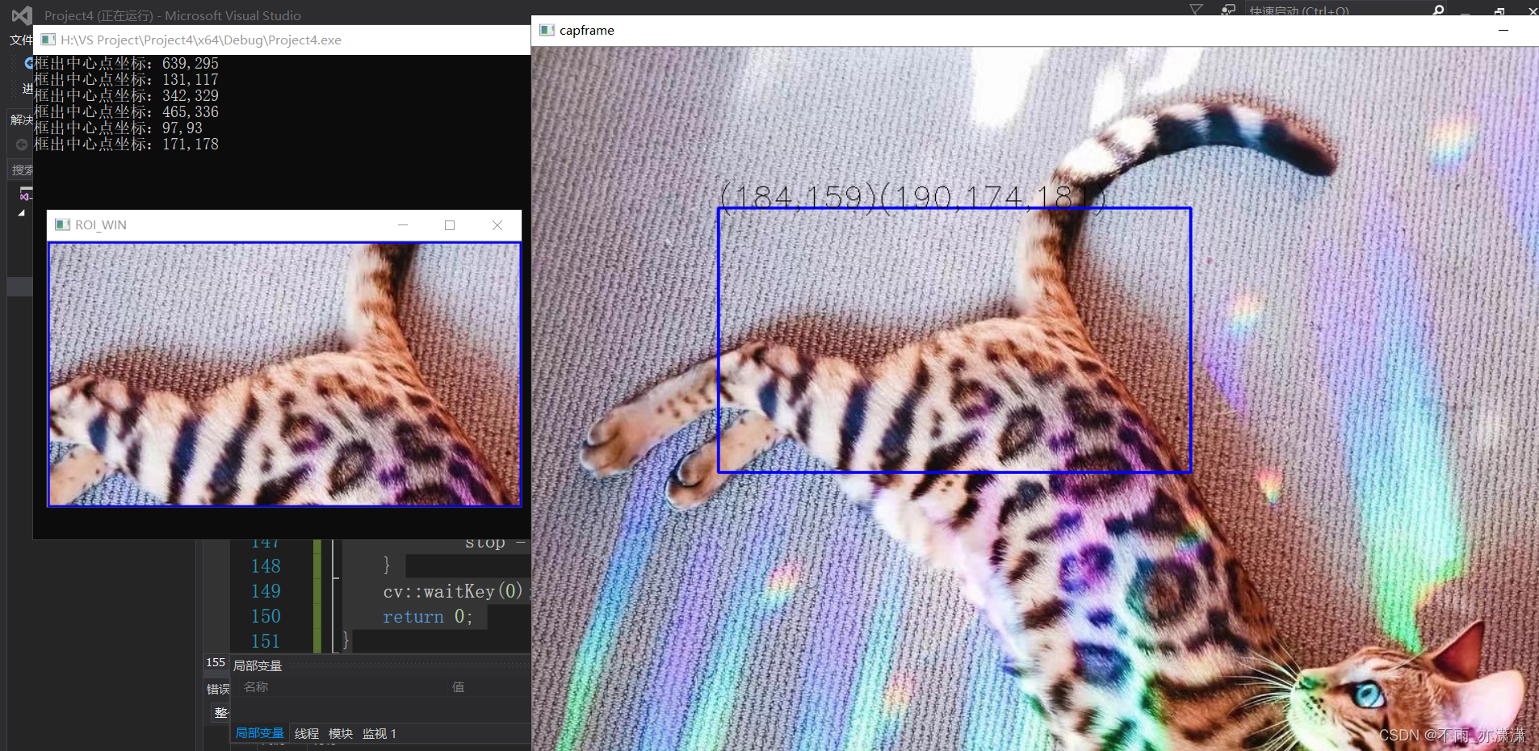Click the ROI_WIN cropped cat image
Image resolution: width=1539 pixels, height=751 pixels.
[x=284, y=374]
